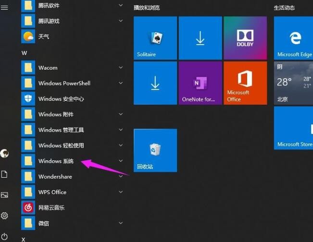The image size is (313, 242).
Task: Open the Solitaire tile
Action: pyautogui.click(x=155, y=38)
